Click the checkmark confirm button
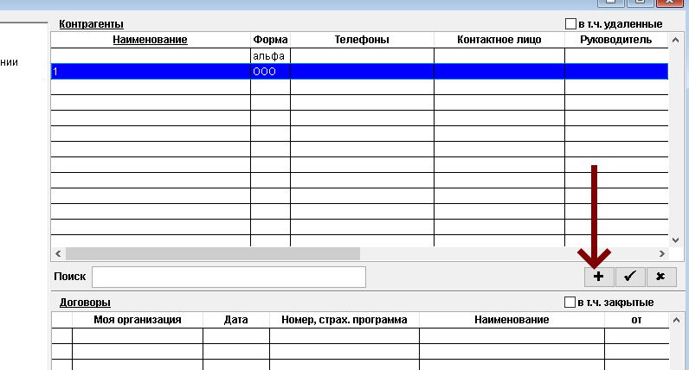 629,277
